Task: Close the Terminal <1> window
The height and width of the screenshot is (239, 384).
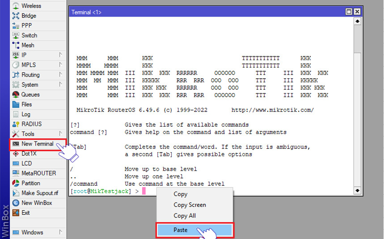Action: point(357,12)
